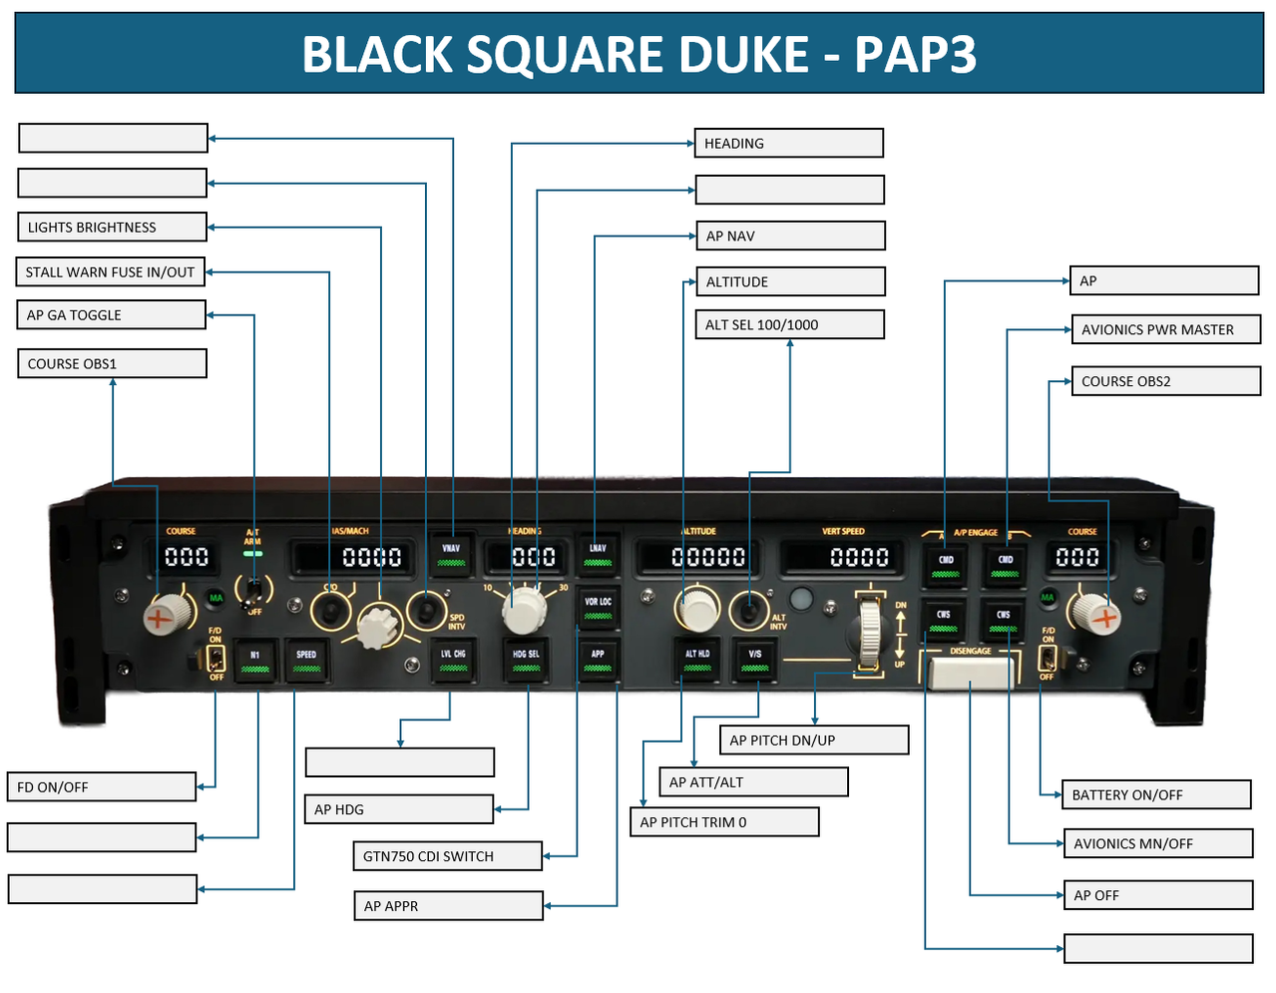This screenshot has height=993, width=1276.
Task: Click the AP OFF label
Action: (1158, 895)
